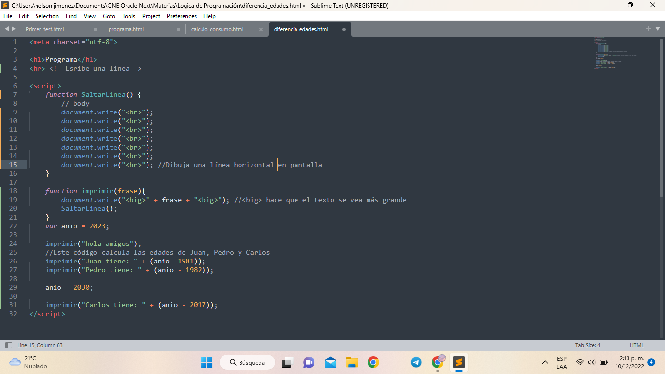This screenshot has height=374, width=665.
Task: Open the Goto menu
Action: tap(109, 16)
